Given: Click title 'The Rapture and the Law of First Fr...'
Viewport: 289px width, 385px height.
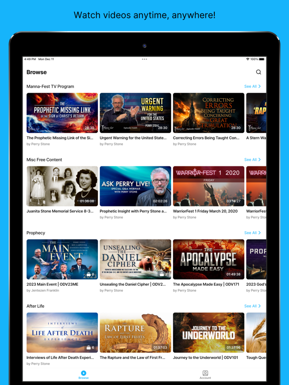Looking at the screenshot, I should [x=132, y=357].
